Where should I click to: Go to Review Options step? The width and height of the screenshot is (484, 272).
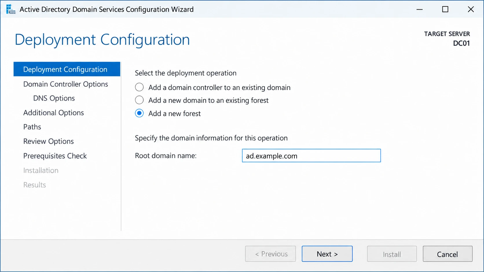[49, 141]
